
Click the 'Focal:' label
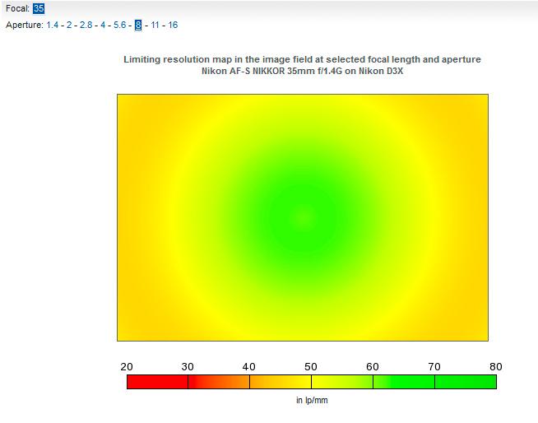pyautogui.click(x=18, y=8)
